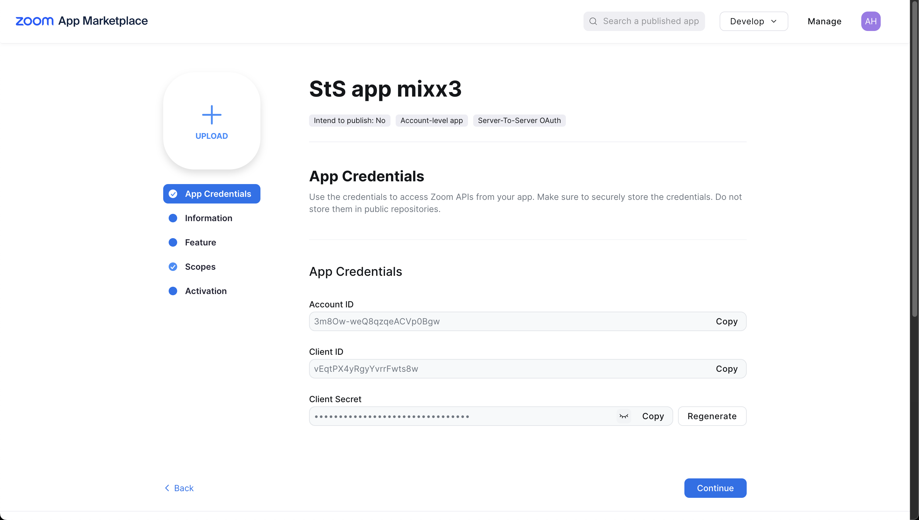
Task: Go to the Activation step
Action: point(205,291)
